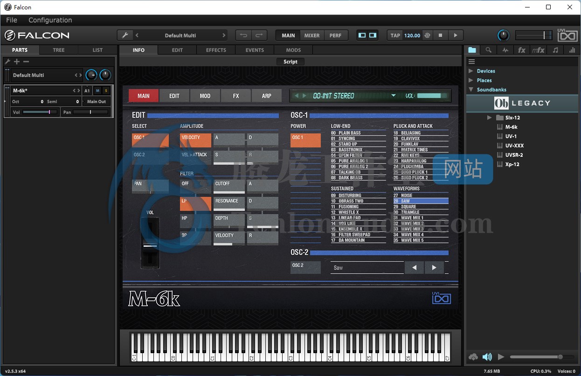Toggle the OSC 2 power button

point(305,267)
